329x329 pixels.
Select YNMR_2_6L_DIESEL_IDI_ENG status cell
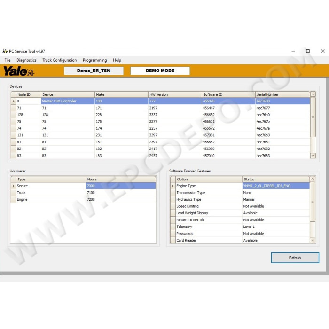(x=276, y=186)
